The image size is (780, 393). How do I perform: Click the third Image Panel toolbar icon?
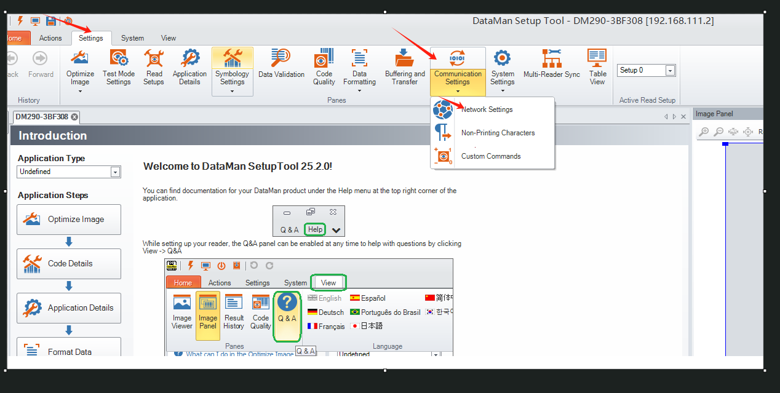[733, 132]
